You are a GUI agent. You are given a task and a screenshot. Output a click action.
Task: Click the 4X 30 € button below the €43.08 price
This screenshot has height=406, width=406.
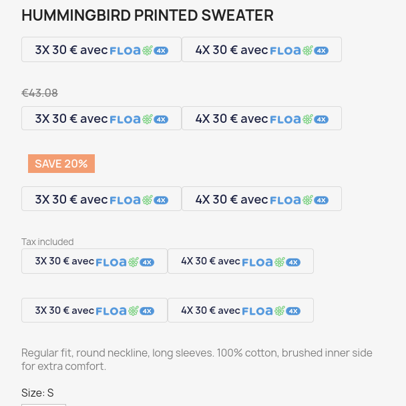pyautogui.click(x=261, y=119)
